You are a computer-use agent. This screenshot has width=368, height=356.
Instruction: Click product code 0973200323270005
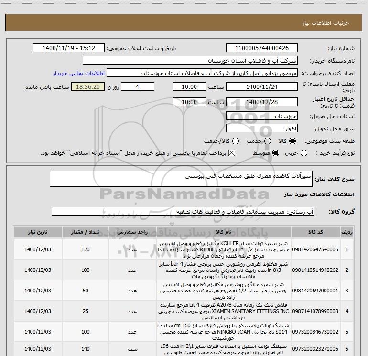(x=315, y=349)
